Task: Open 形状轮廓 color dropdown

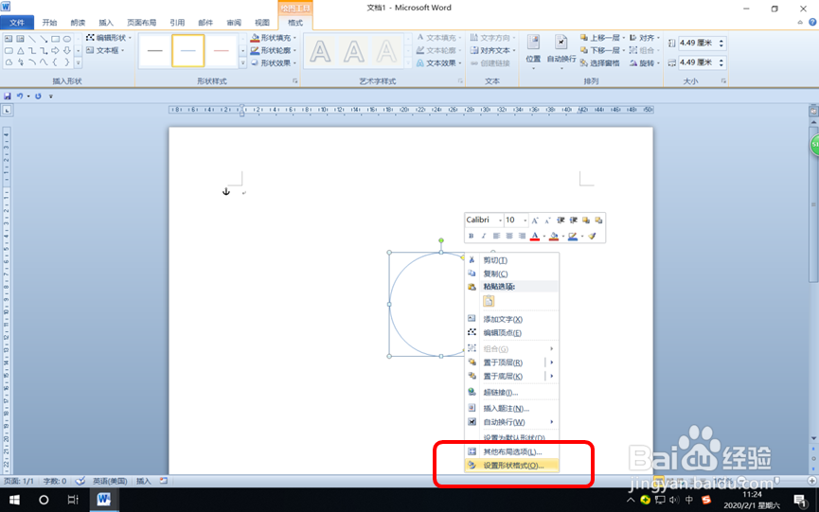Action: [x=274, y=50]
